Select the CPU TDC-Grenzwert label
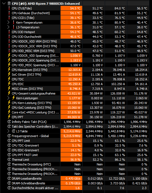Viewport: 152px width, 193px height. coord(25,145)
